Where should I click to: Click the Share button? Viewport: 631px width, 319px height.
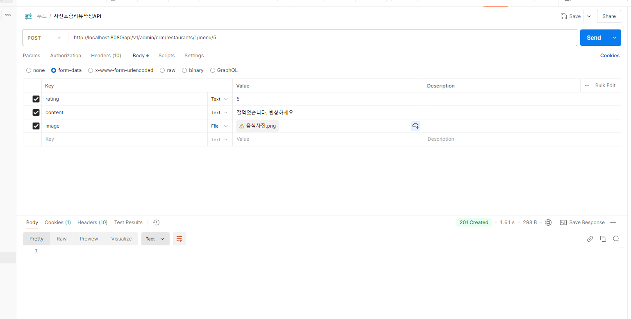click(609, 16)
